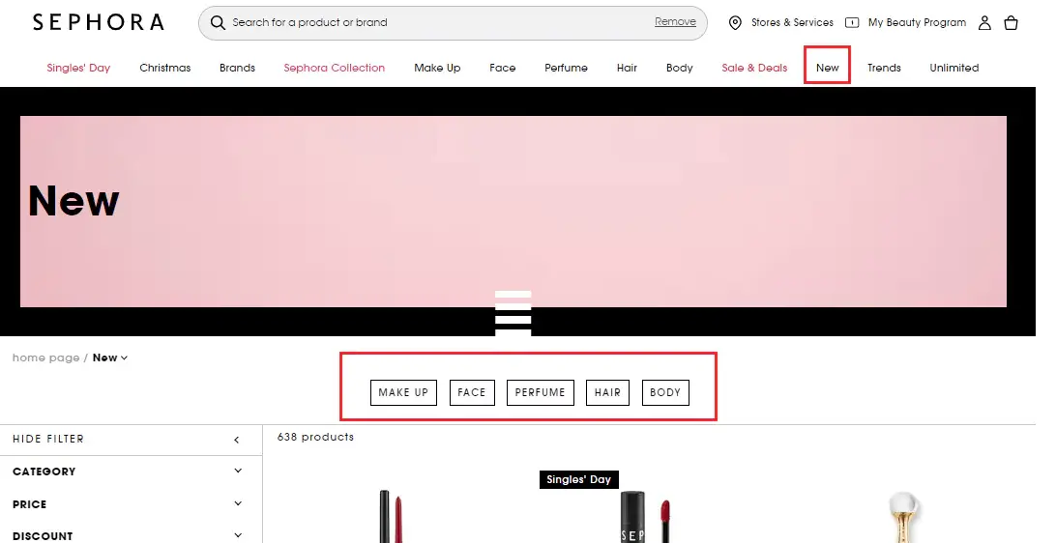Click the store location pin icon
The width and height of the screenshot is (1056, 543).
[x=735, y=22]
